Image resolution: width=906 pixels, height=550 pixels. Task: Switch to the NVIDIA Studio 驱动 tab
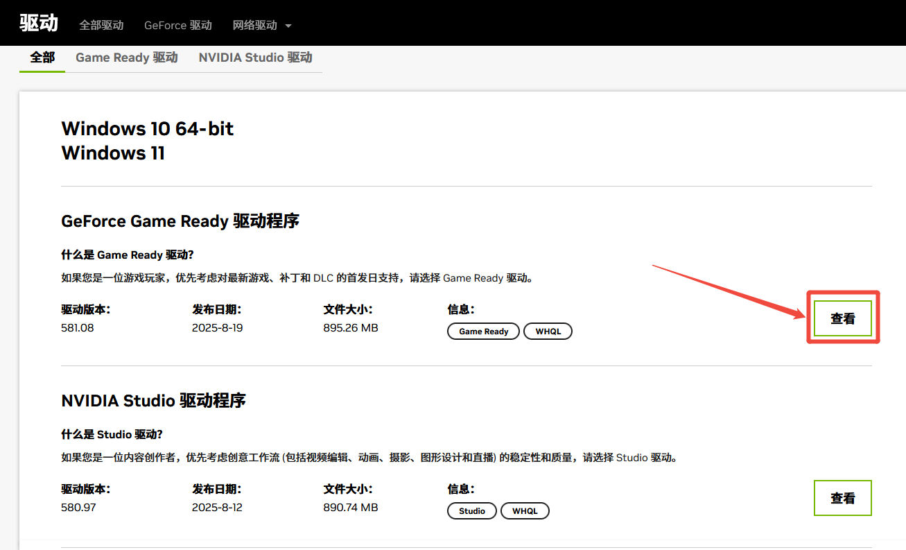pos(256,58)
